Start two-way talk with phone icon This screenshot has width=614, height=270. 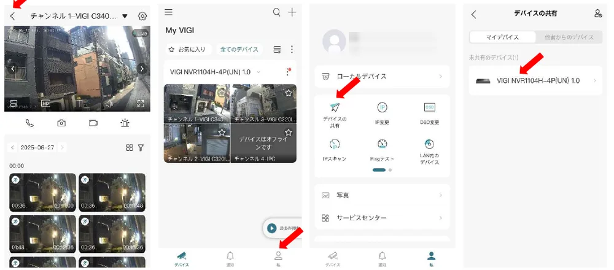click(29, 123)
